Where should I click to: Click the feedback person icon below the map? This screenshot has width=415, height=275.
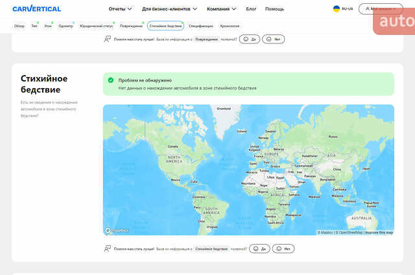click(107, 248)
